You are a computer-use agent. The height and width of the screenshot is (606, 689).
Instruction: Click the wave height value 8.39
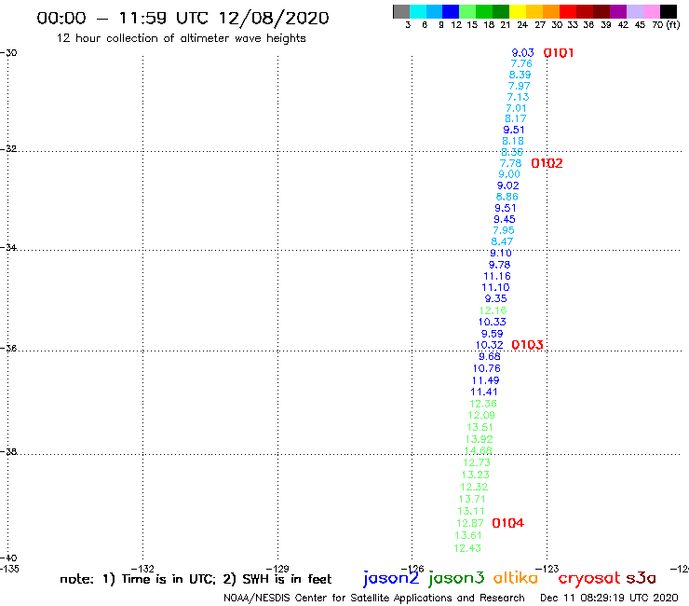pos(520,75)
